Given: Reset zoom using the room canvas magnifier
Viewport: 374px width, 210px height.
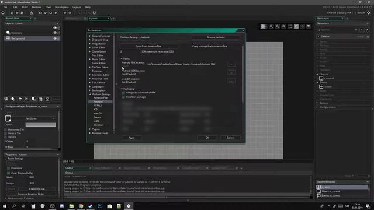Looking at the screenshot, I should pos(271,26).
